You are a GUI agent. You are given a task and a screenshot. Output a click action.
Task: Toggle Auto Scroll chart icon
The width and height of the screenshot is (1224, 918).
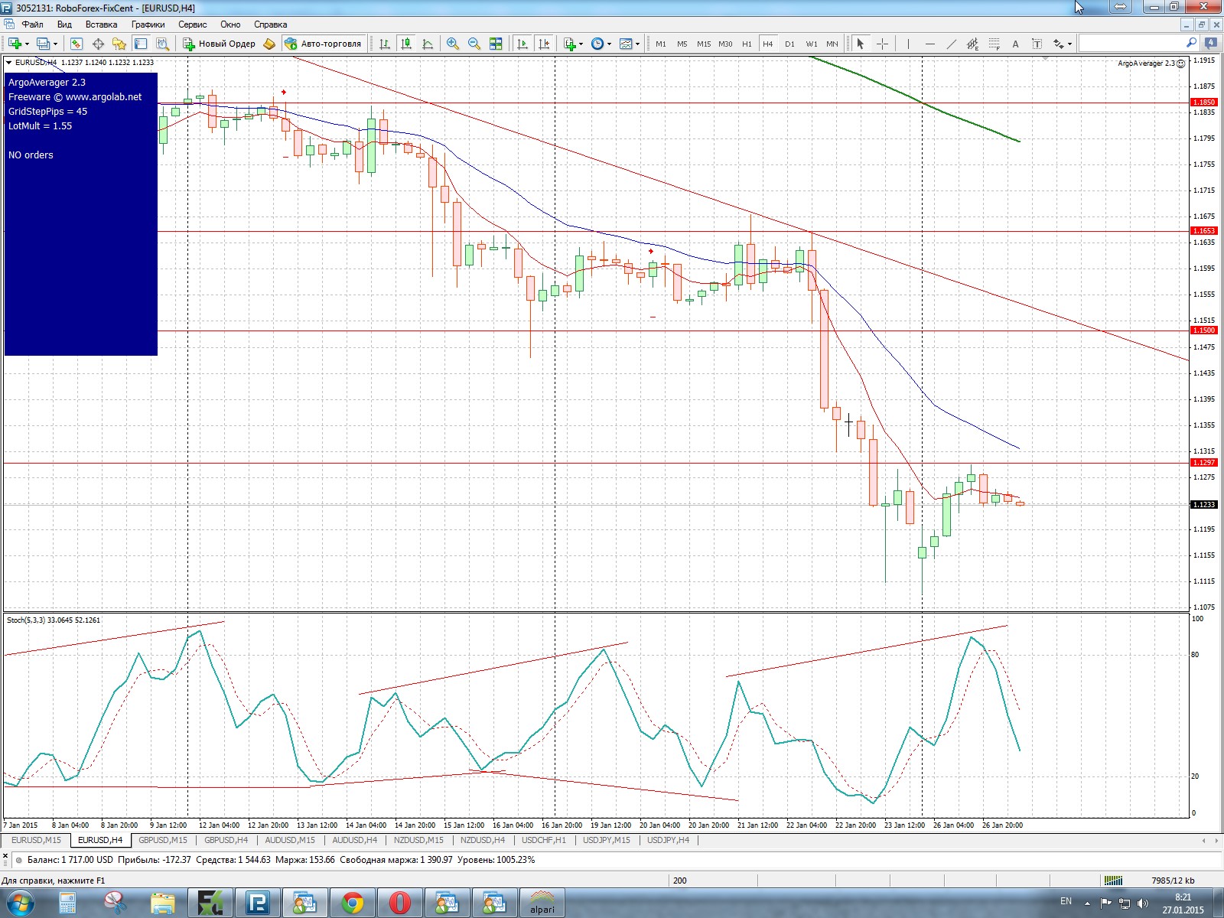tap(522, 44)
